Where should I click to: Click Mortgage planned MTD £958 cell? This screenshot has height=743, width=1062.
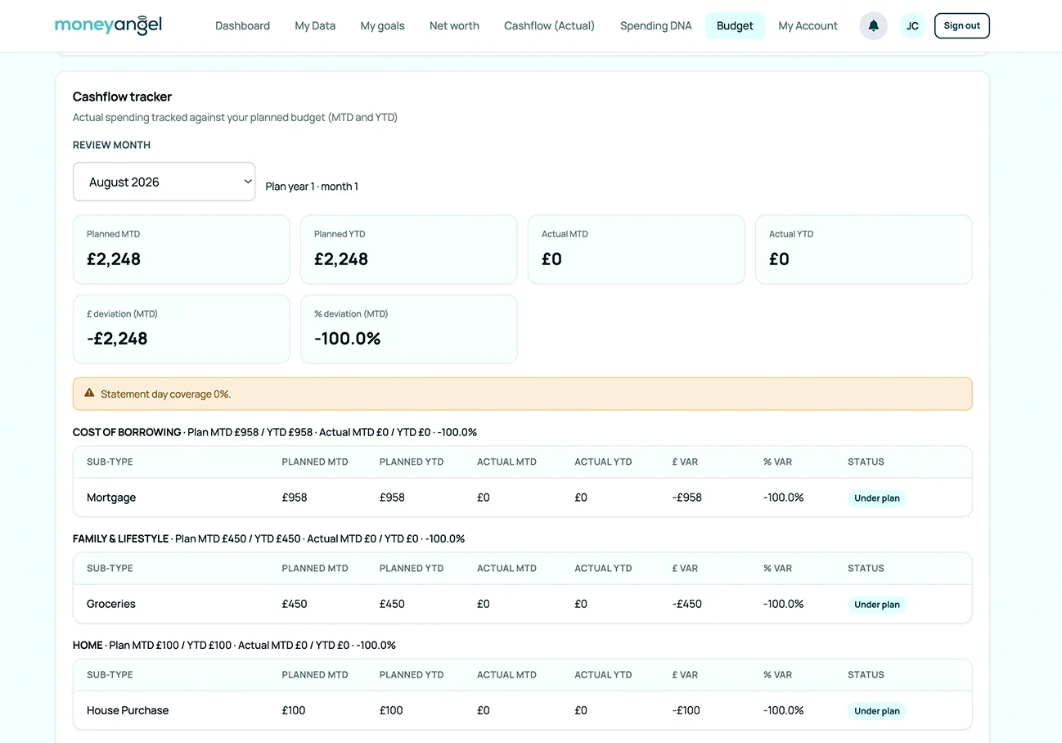click(295, 498)
